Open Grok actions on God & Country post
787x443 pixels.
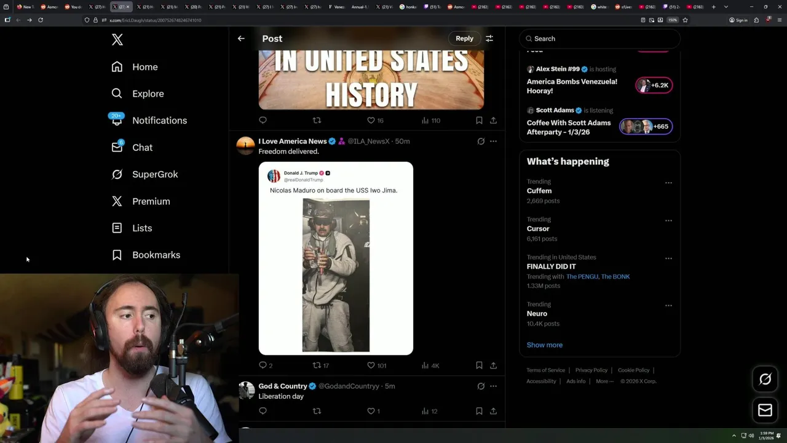coord(481,386)
